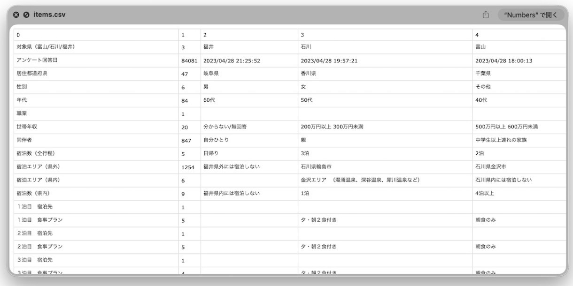Select the cell containing 84081

tap(189, 60)
